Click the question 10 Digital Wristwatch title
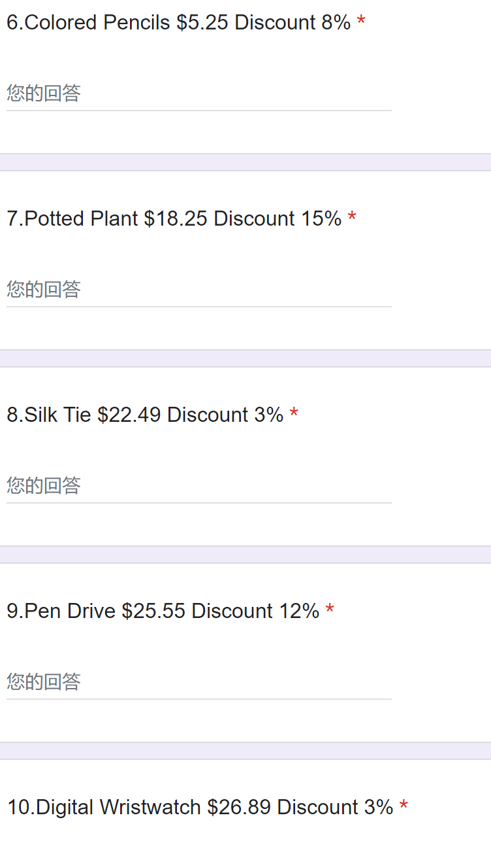491x843 pixels. pos(200,807)
